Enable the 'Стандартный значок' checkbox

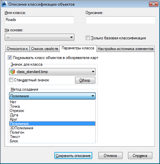(x=11, y=80)
